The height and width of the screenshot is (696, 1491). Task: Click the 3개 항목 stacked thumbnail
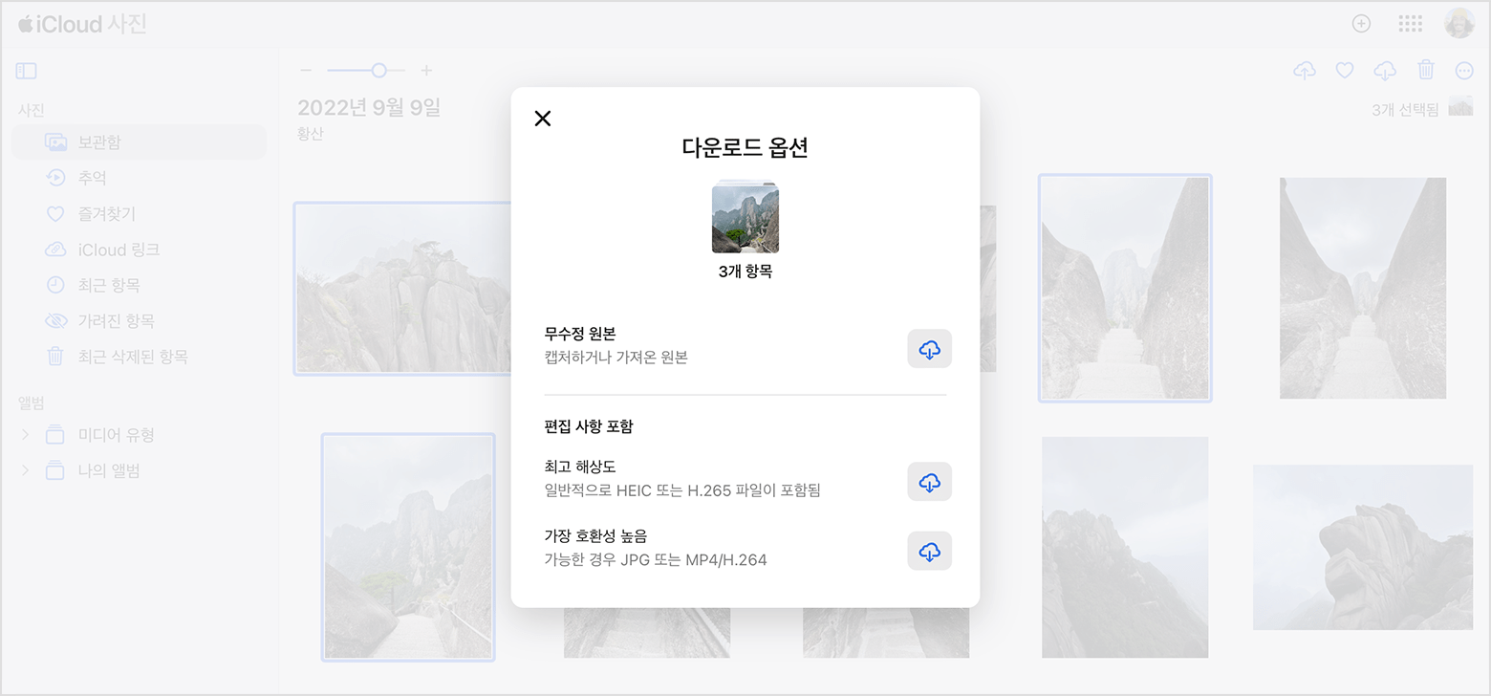coord(745,217)
